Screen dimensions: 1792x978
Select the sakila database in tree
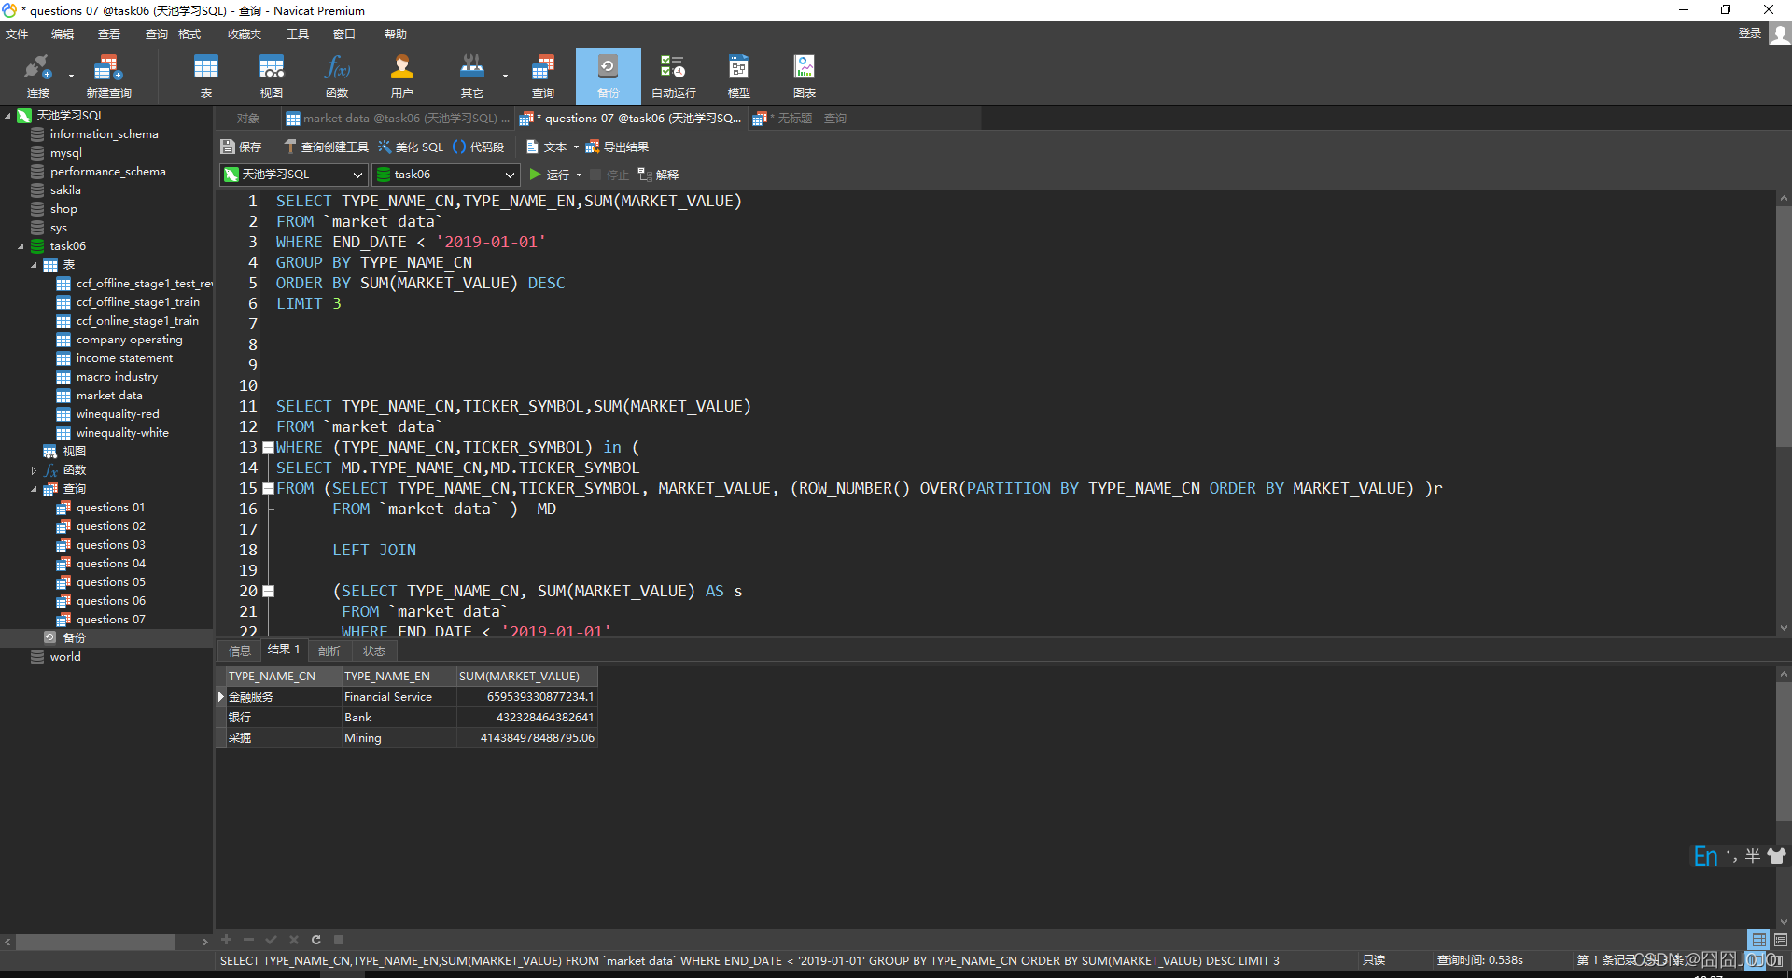tap(65, 190)
